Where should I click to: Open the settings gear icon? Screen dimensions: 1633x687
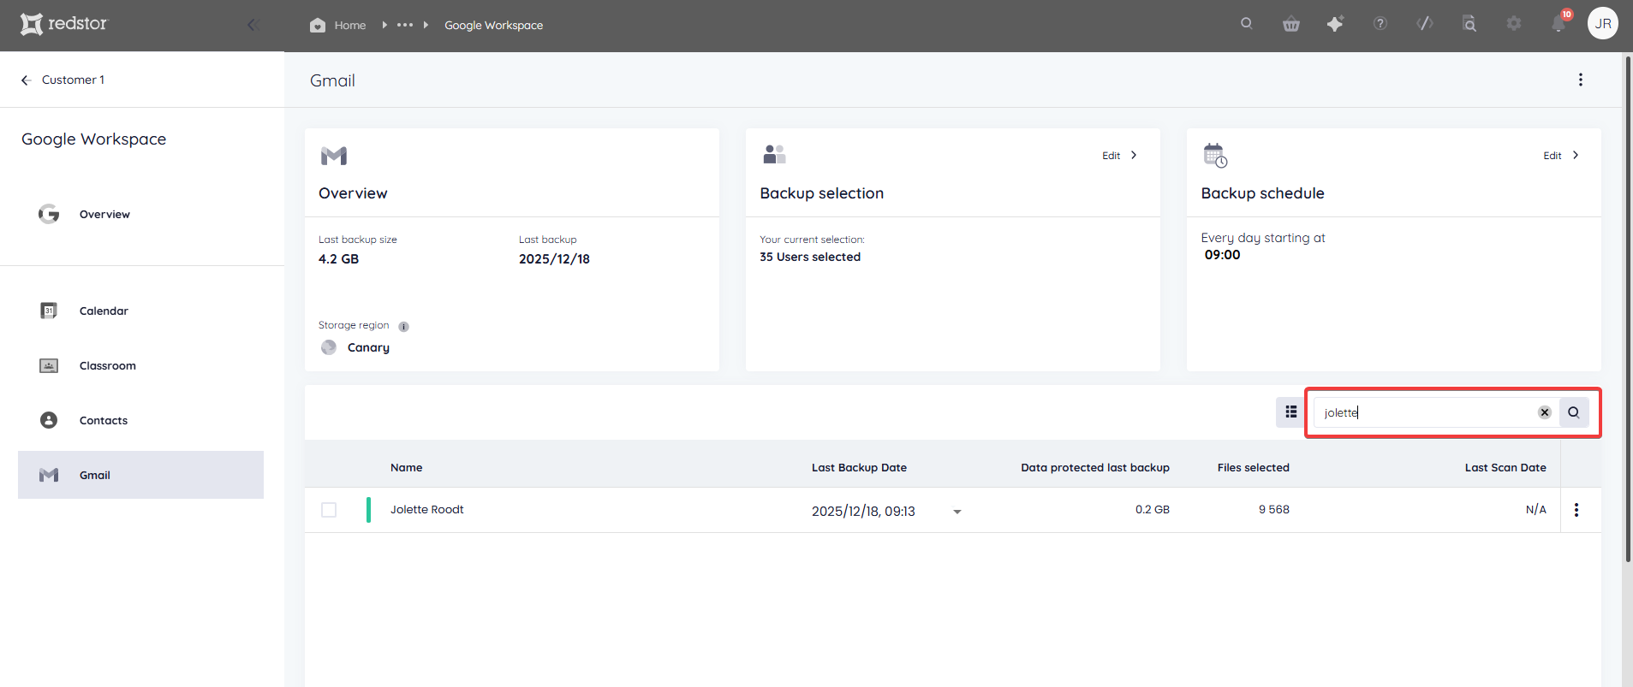pos(1514,24)
